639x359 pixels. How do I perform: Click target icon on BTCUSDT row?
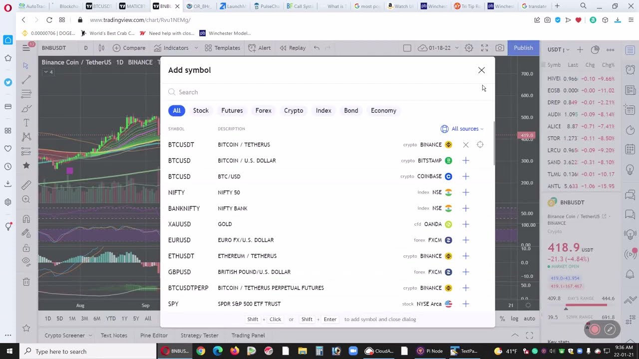click(480, 145)
